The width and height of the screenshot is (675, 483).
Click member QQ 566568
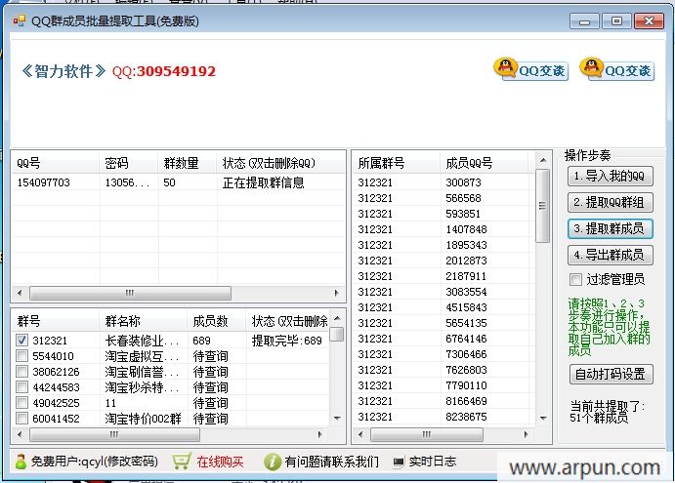[463, 198]
